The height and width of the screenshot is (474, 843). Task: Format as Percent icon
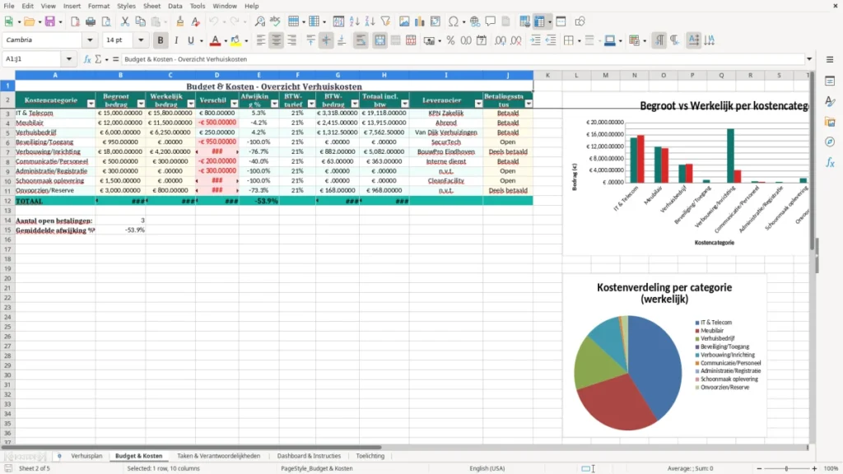450,40
